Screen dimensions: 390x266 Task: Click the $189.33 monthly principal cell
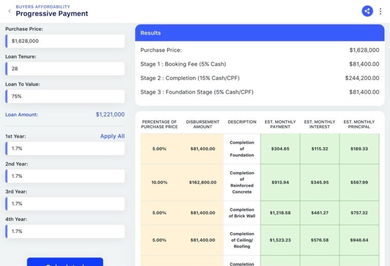tap(359, 148)
